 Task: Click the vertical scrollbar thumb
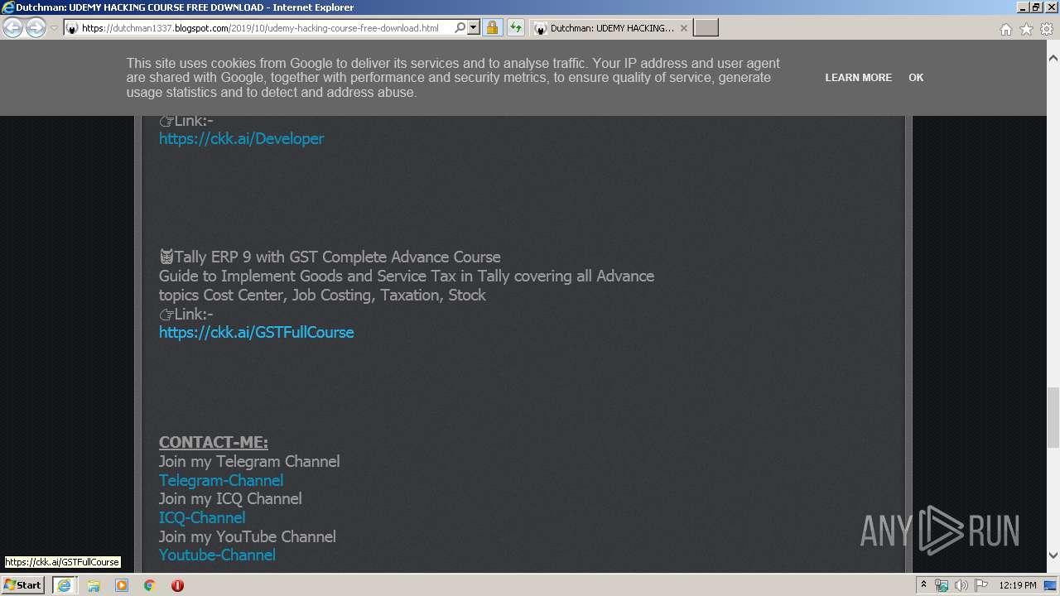pos(1053,418)
